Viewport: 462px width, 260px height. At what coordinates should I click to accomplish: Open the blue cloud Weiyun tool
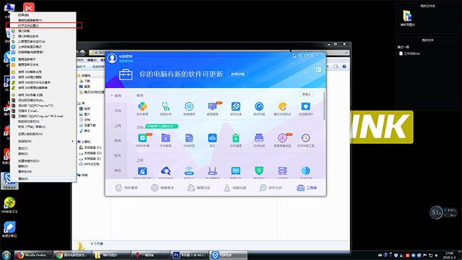point(212,138)
